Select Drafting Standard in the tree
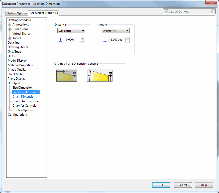This screenshot has height=193, width=219. [x=19, y=20]
